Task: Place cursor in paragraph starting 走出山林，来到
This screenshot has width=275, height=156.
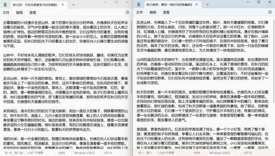Action: click(65, 90)
